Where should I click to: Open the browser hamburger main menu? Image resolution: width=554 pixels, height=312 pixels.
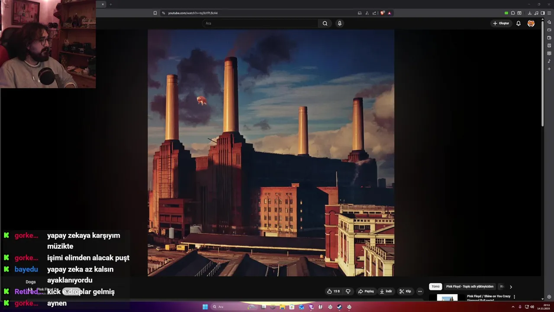549,13
